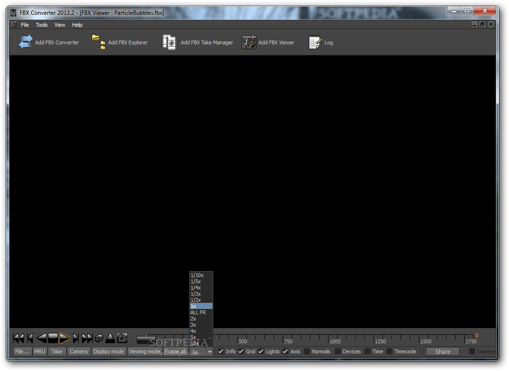The height and width of the screenshot is (371, 509).
Task: Pick 4x playback speed
Action: (x=201, y=331)
